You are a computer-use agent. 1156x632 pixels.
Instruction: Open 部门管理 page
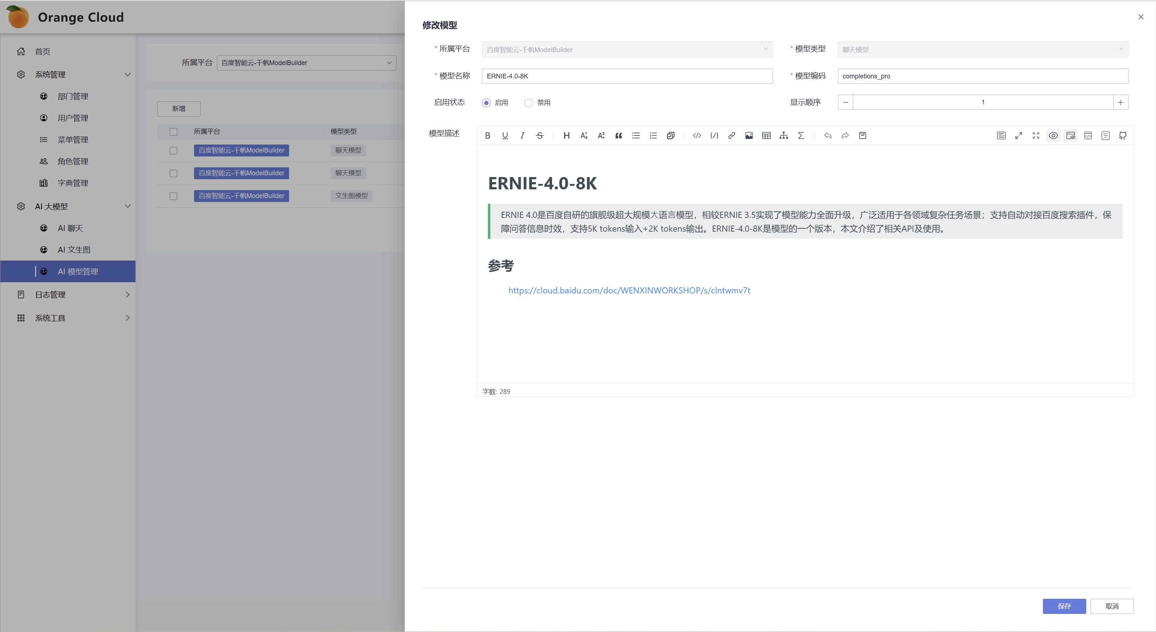(68, 96)
